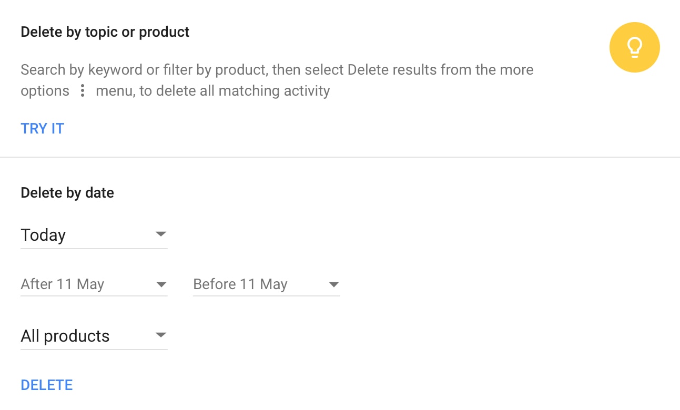The width and height of the screenshot is (680, 410).
Task: Click the "Delete by date" heading
Action: [x=67, y=193]
